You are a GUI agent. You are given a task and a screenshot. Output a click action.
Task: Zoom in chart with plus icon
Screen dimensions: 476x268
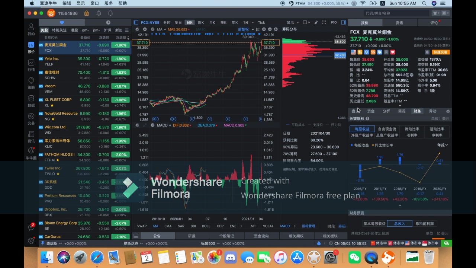[276, 29]
